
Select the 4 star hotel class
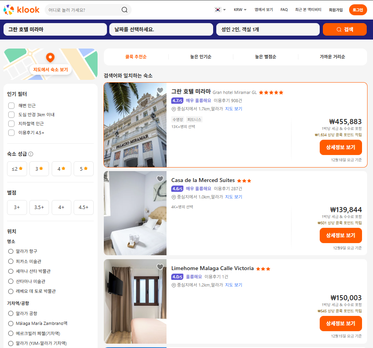pyautogui.click(x=62, y=169)
